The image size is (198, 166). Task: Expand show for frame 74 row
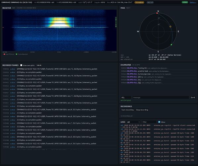[x=13, y=96]
